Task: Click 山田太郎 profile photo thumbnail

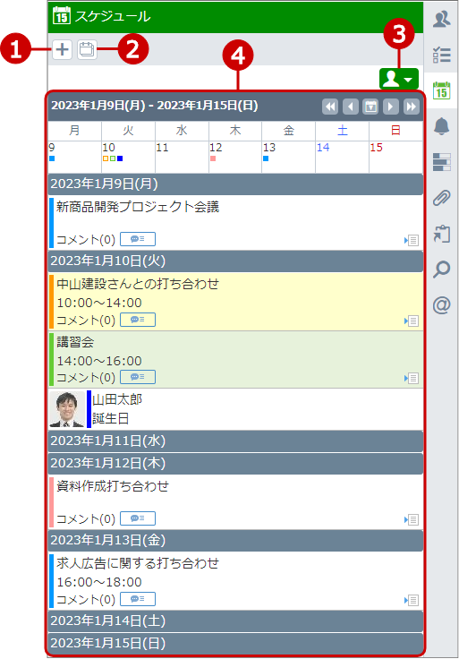Action: point(67,409)
